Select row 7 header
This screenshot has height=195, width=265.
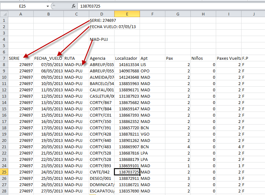(x=4, y=58)
